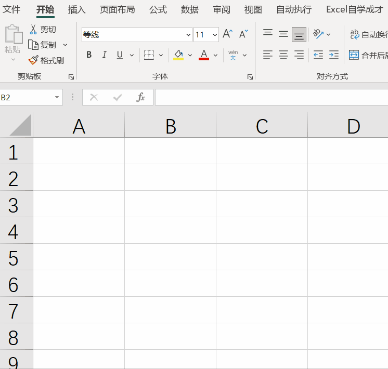Switch to the 插入 tab

coord(76,10)
